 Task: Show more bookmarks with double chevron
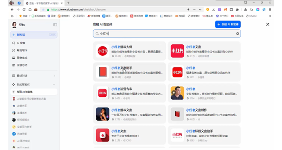click(x=270, y=16)
